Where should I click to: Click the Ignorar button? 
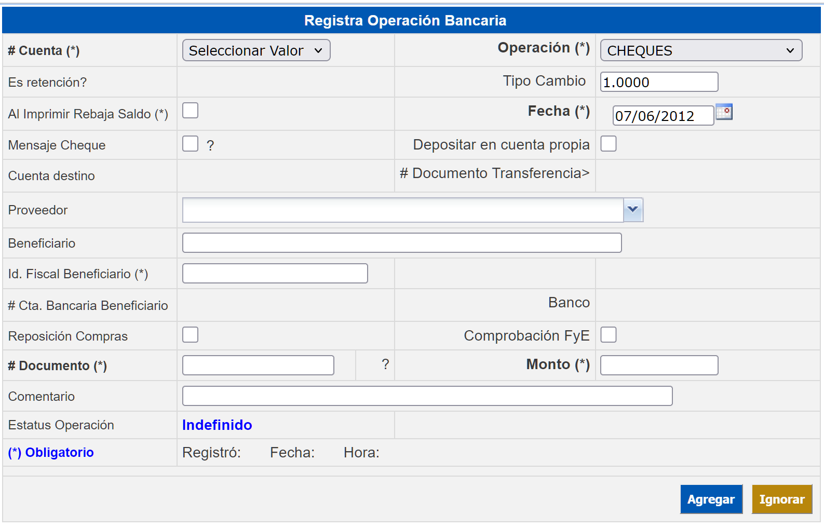(781, 499)
